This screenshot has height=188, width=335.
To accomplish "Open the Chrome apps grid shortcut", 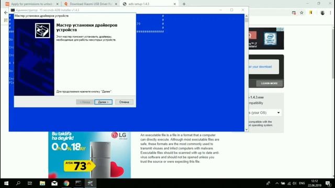I will click(x=6, y=20).
